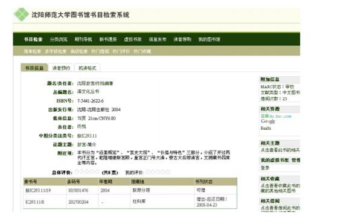The image size is (338, 221).
Task: Click the 登录 link under 我的虚拟书架
Action: 265,167
